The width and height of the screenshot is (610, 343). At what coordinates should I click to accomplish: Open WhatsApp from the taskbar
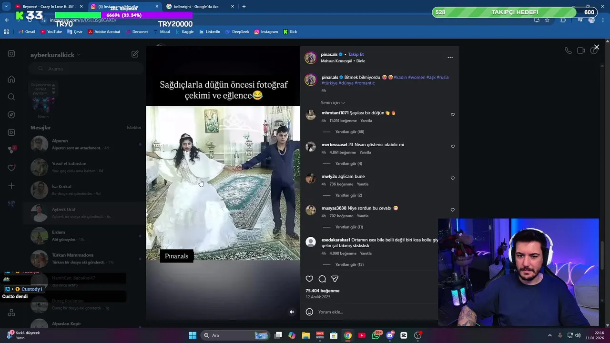pos(376,335)
